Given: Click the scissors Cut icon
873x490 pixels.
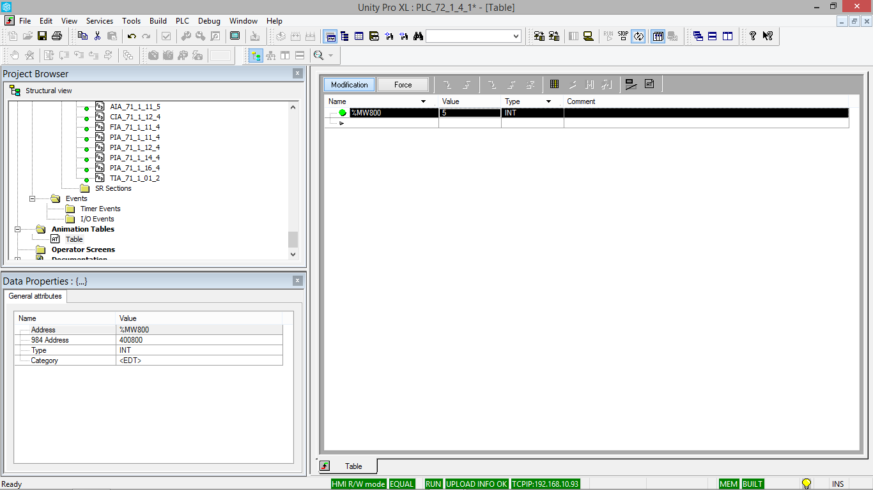Looking at the screenshot, I should (x=97, y=36).
